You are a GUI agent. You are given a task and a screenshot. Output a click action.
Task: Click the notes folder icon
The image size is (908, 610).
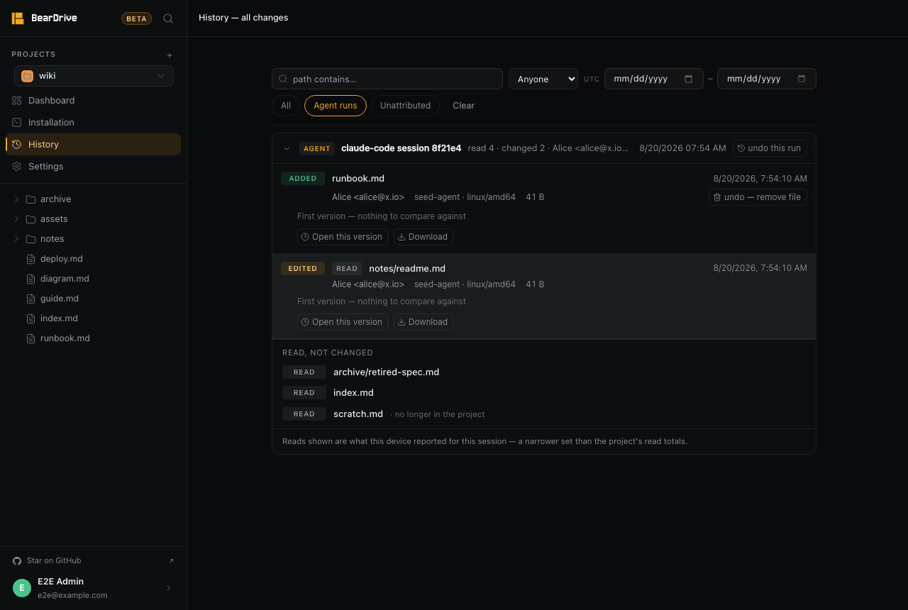tap(31, 239)
